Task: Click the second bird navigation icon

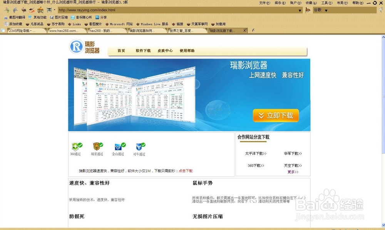Action: click(15, 10)
